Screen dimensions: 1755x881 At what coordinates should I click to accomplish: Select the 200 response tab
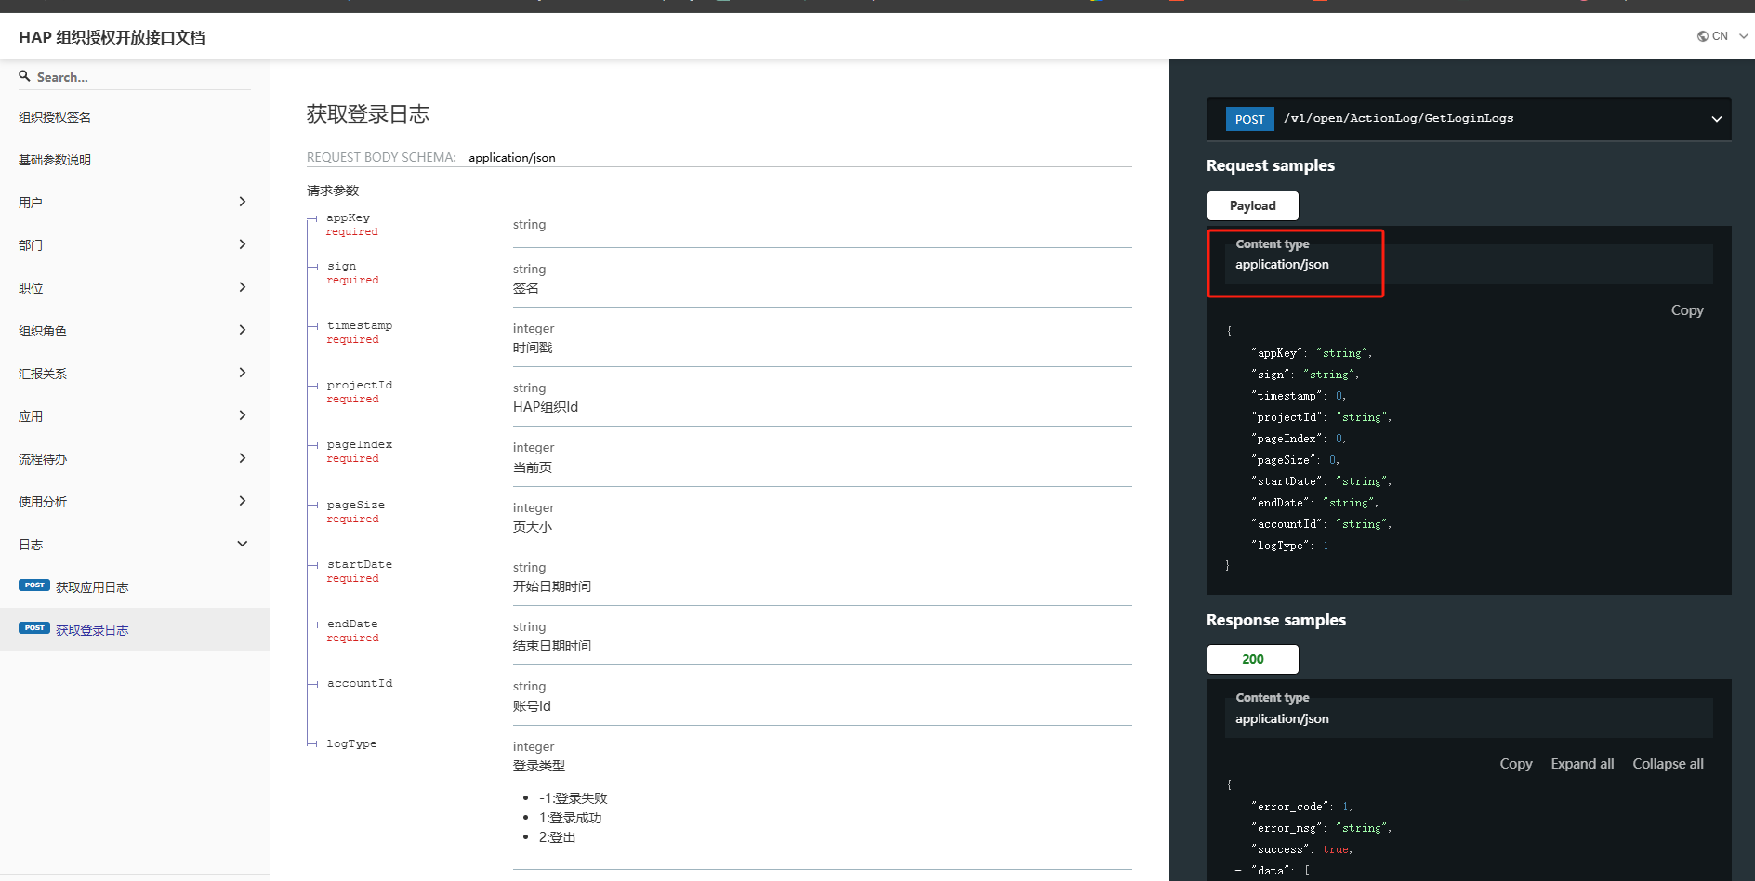tap(1252, 659)
